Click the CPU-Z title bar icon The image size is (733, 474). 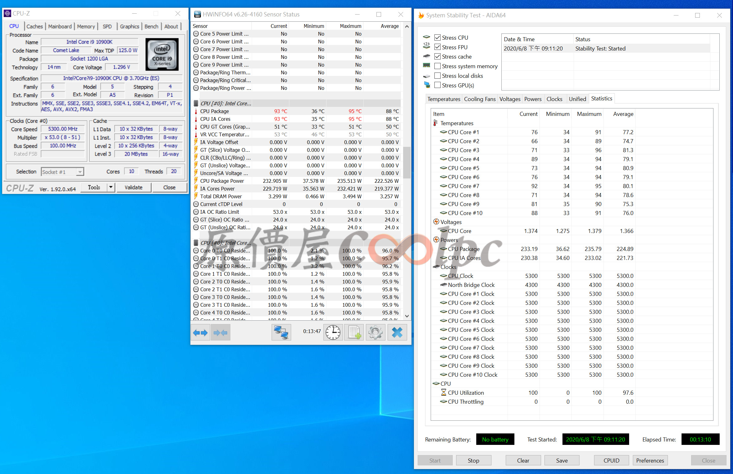coord(7,13)
